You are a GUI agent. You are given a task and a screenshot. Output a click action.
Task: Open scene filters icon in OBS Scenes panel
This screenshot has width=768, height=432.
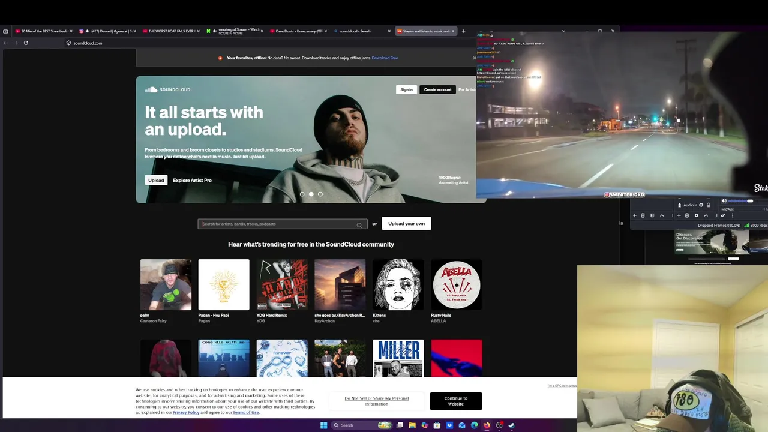pos(652,215)
